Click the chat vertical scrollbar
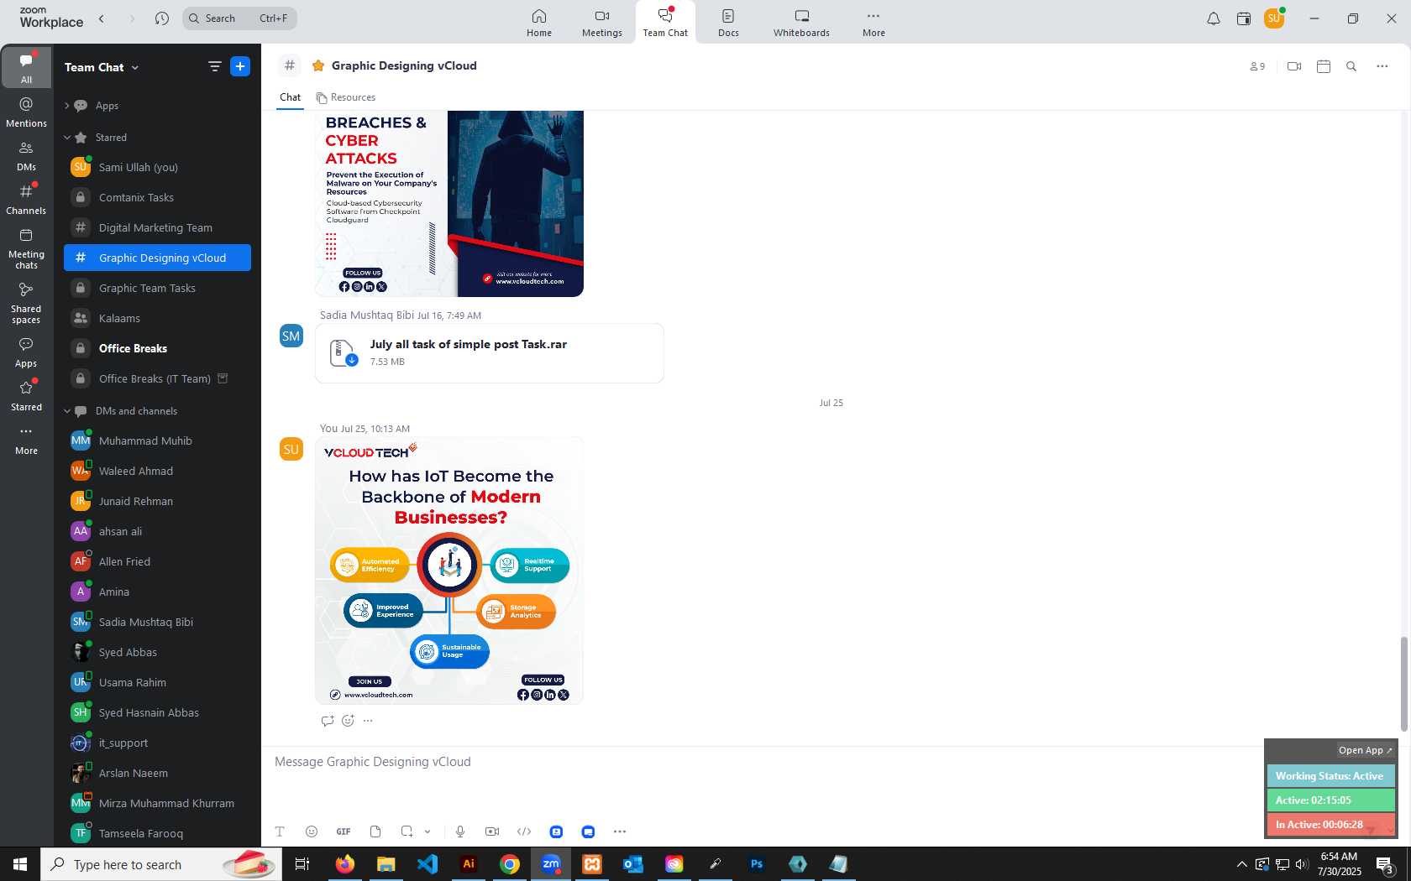 (1403, 684)
